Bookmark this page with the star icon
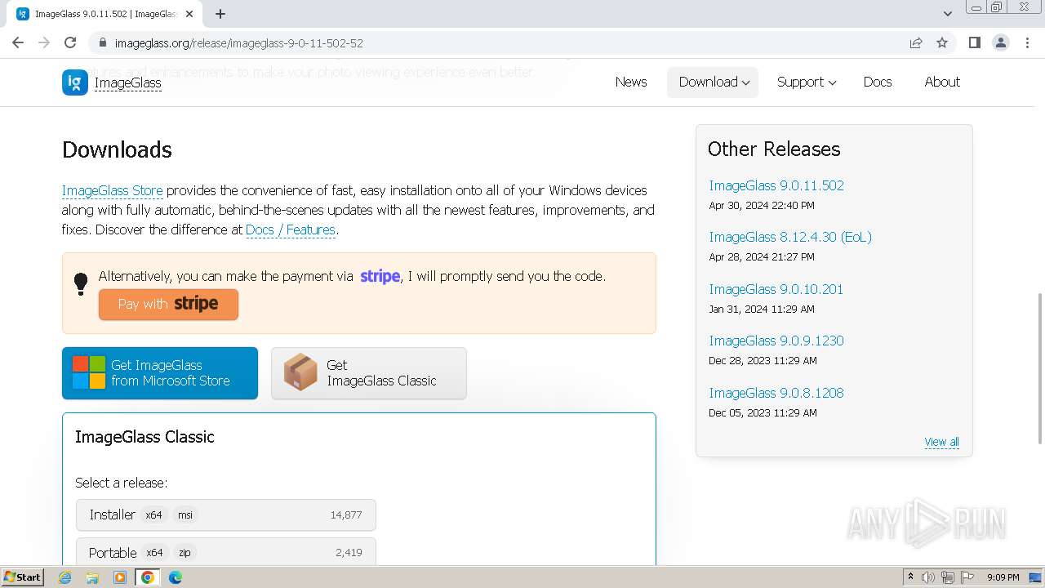Image resolution: width=1045 pixels, height=588 pixels. [x=942, y=42]
